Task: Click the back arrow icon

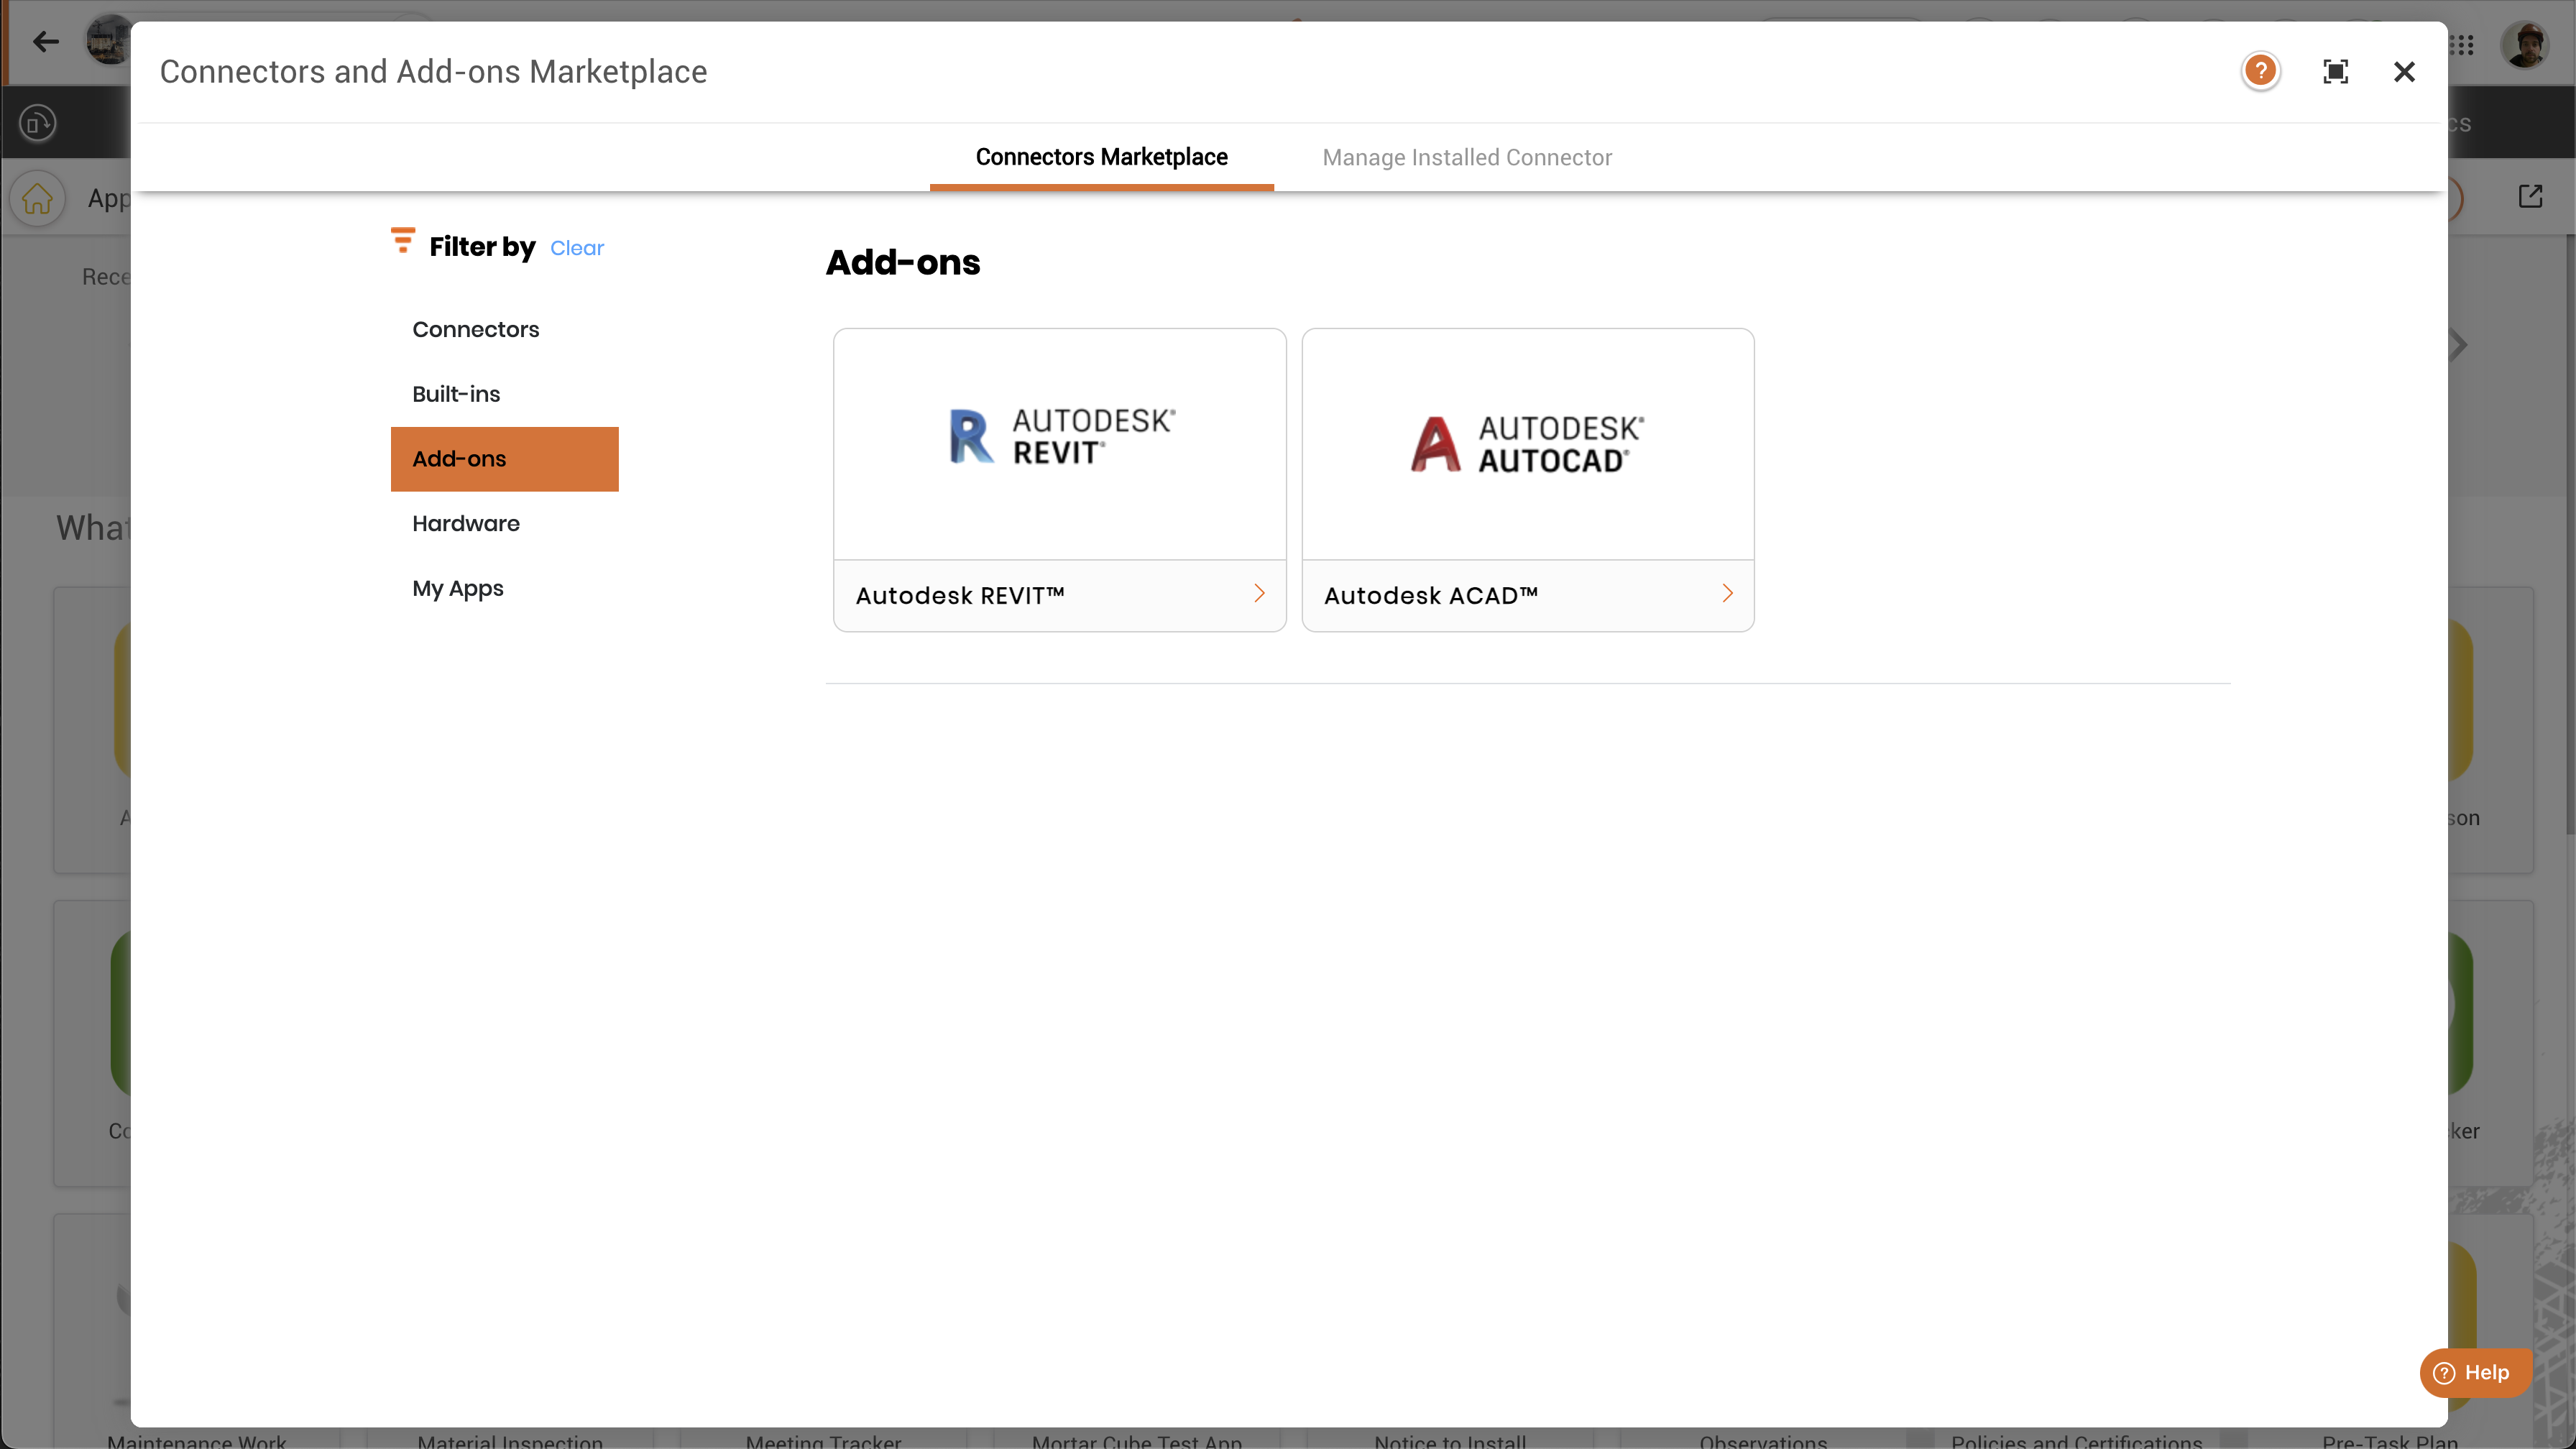Action: [x=46, y=42]
